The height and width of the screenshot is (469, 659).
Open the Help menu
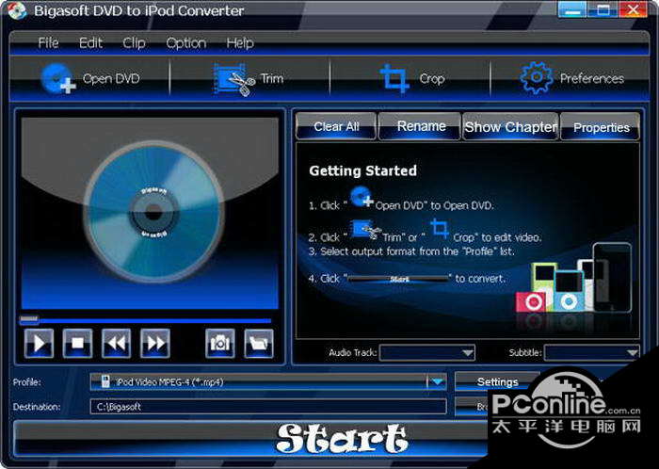(240, 43)
